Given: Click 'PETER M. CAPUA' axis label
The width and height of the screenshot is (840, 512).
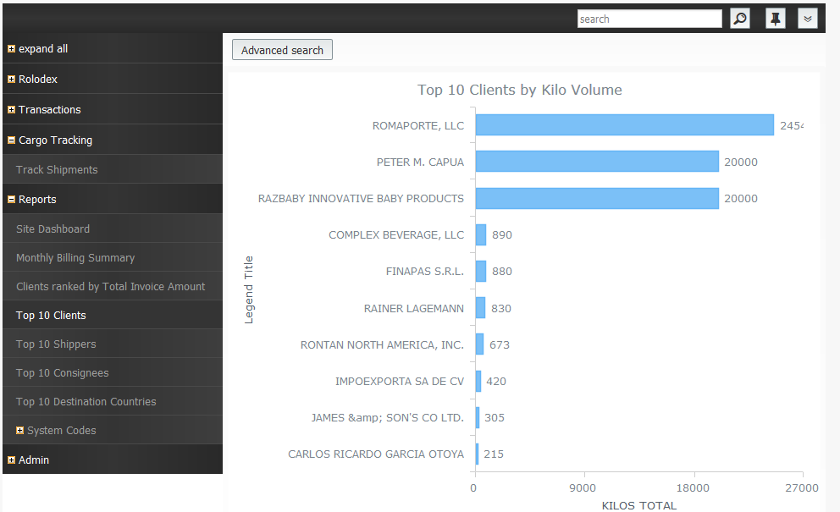Looking at the screenshot, I should tap(420, 162).
